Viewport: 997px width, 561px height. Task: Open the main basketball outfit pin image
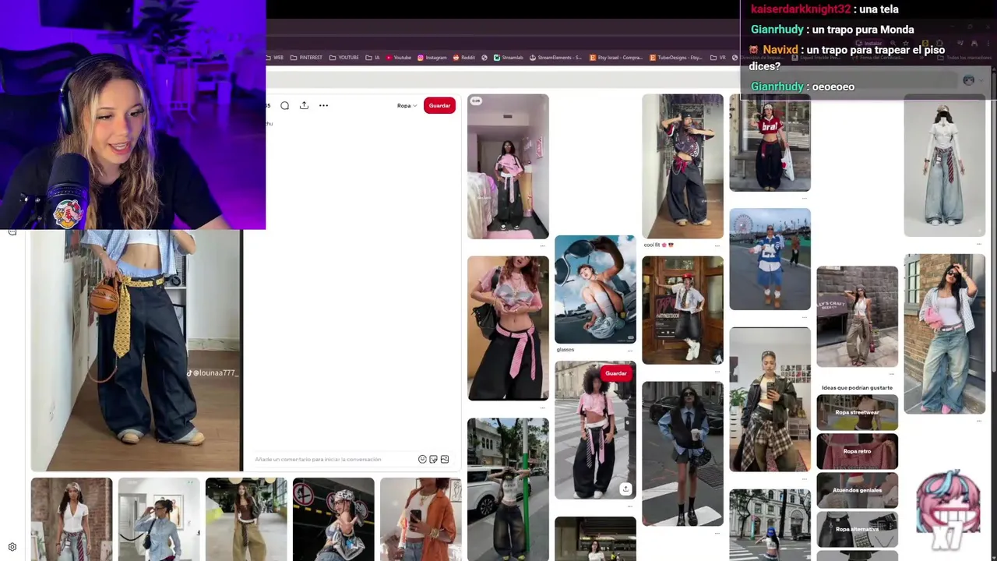point(136,351)
